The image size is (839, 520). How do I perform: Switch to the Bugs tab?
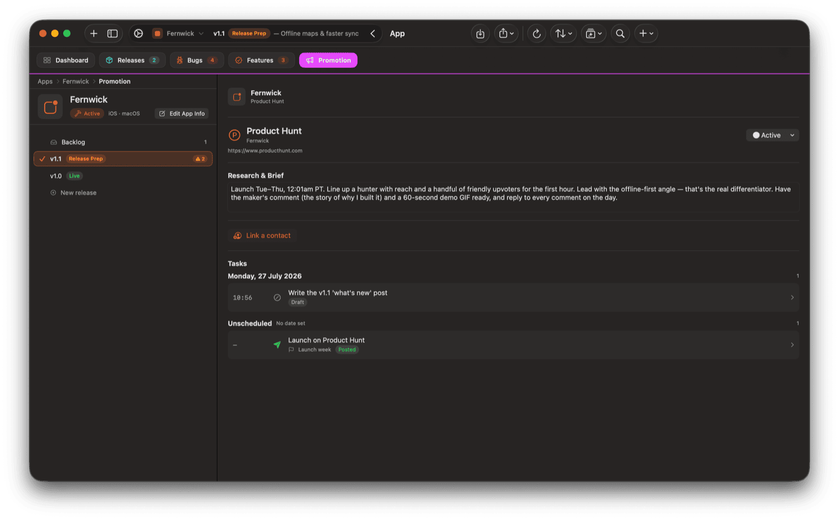click(197, 60)
